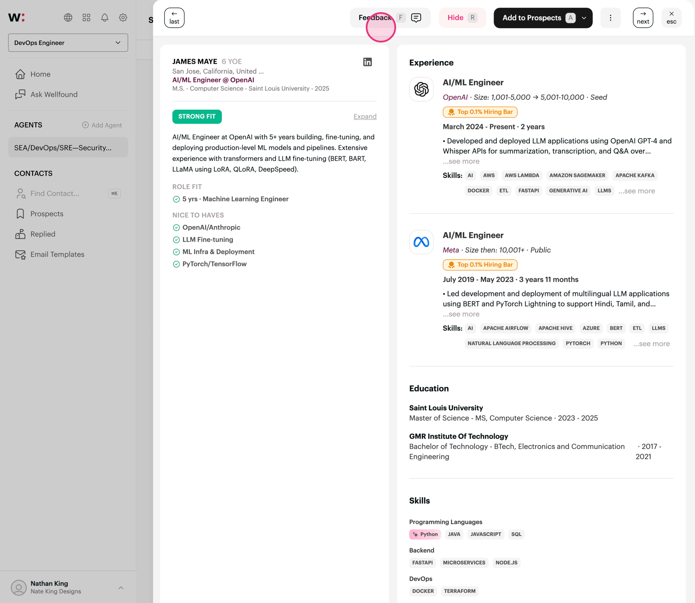Click the OpenAI company logo

coord(421,89)
